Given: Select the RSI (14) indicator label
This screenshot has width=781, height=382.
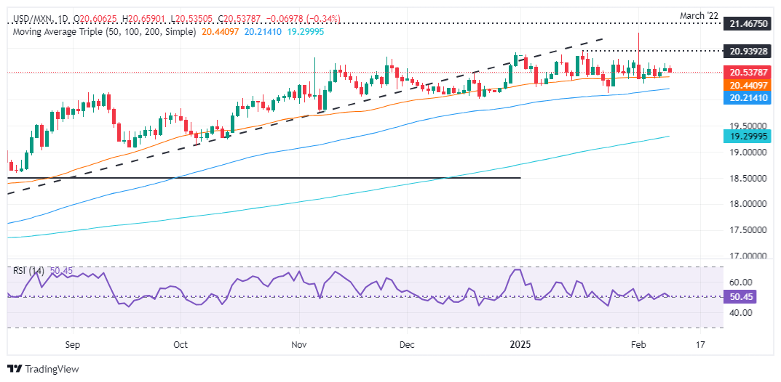Looking at the screenshot, I should coord(28,271).
